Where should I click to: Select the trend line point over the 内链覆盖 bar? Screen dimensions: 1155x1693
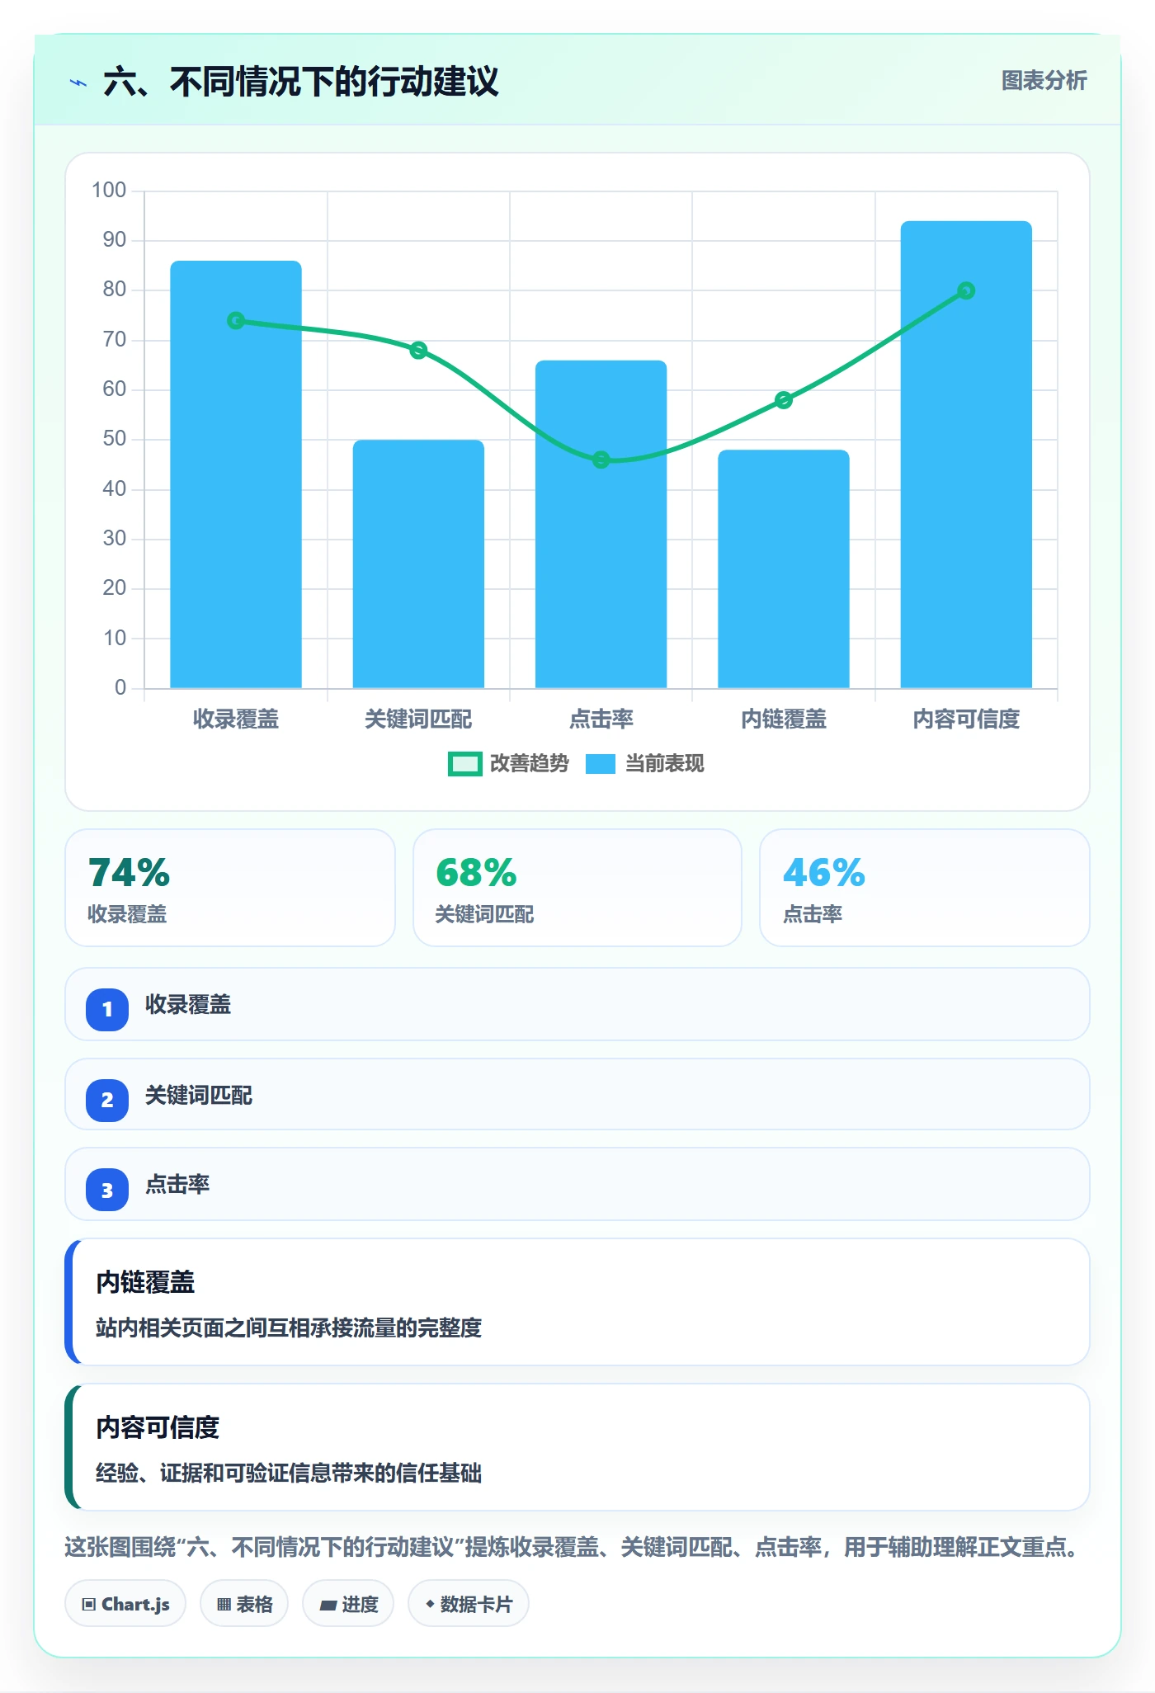click(784, 400)
